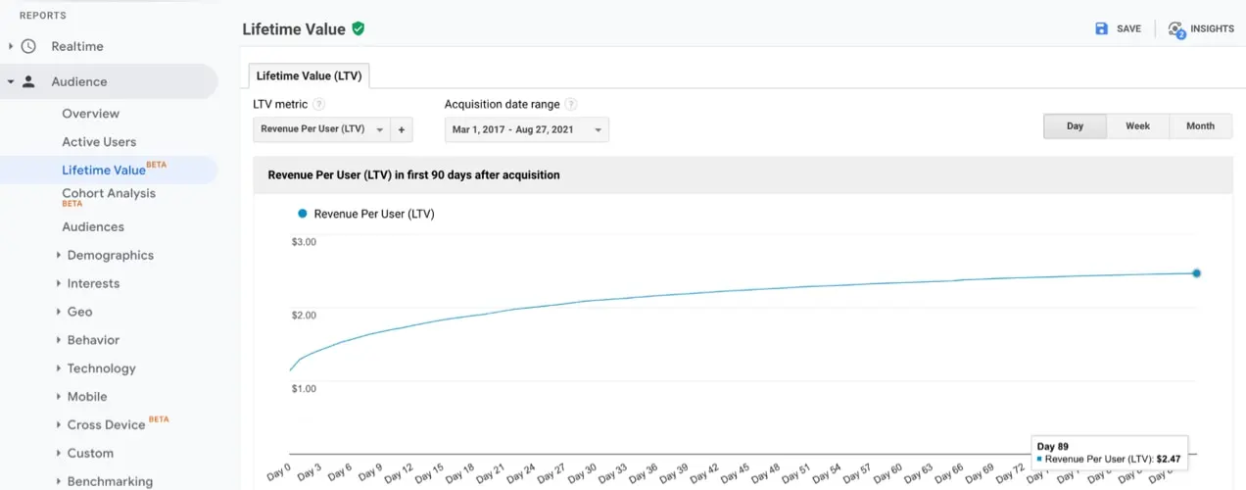Click the Audience section label

(x=79, y=81)
